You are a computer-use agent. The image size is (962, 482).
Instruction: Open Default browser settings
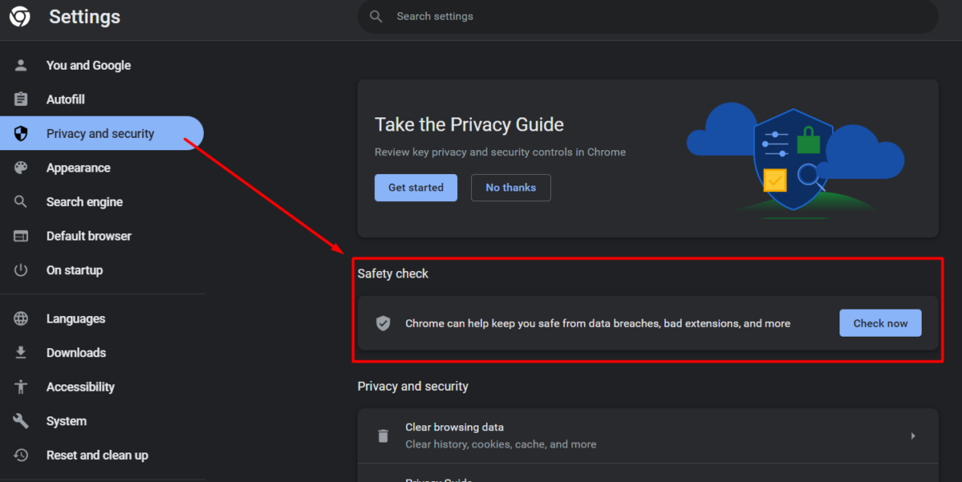pos(89,236)
